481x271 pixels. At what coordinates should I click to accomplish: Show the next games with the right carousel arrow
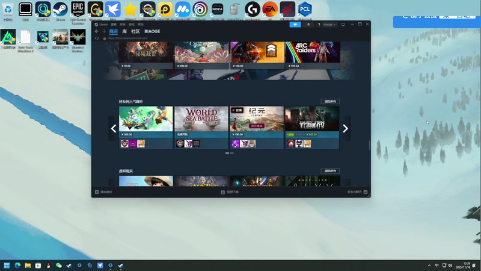tap(345, 128)
